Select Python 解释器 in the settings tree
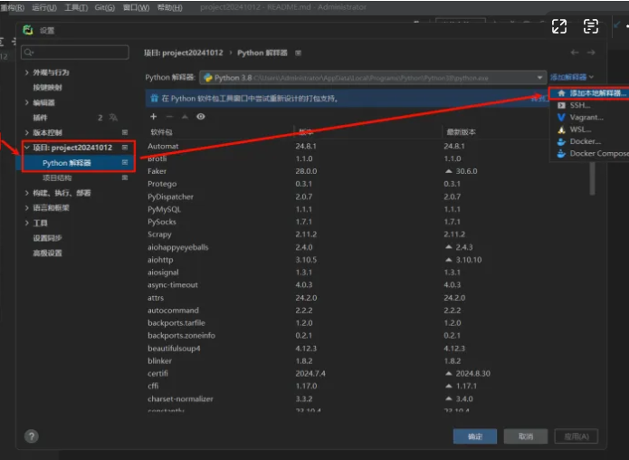The width and height of the screenshot is (629, 460). [x=67, y=163]
